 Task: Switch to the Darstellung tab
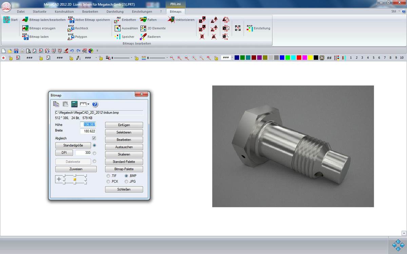(x=115, y=12)
